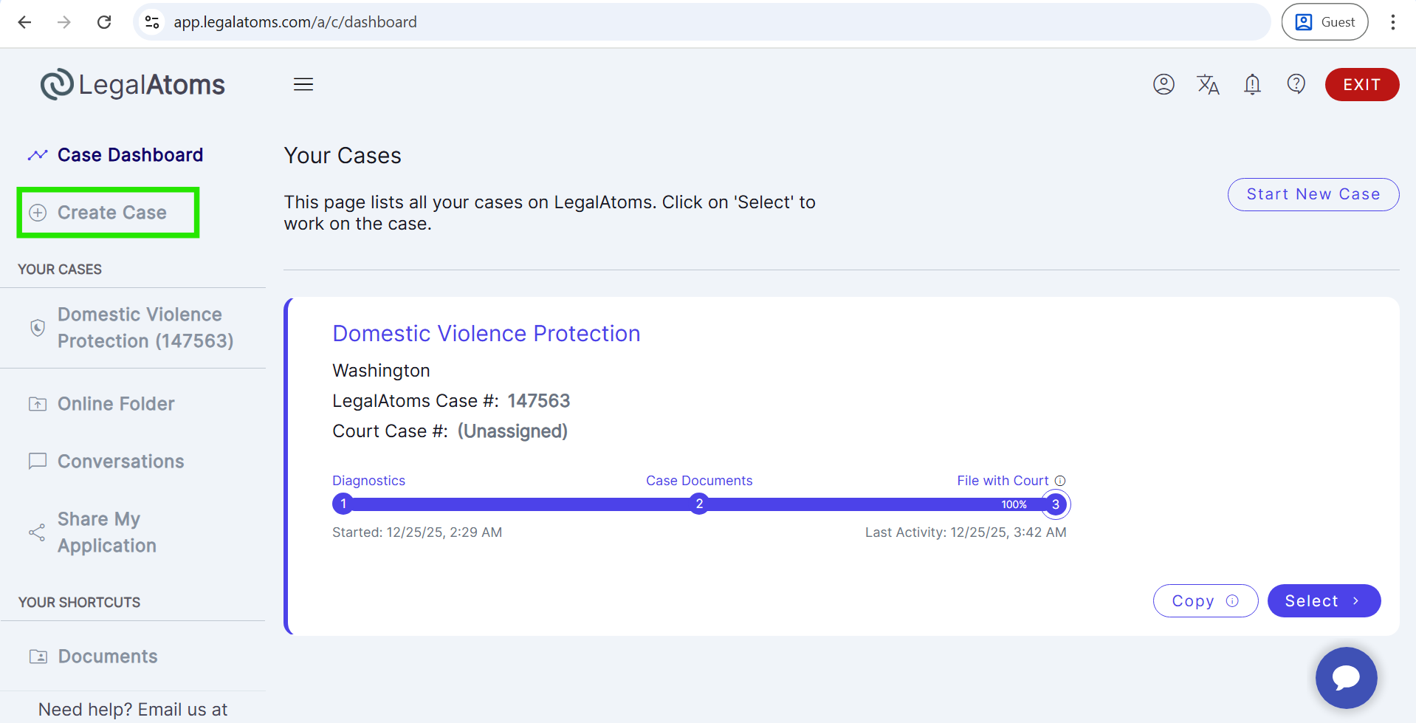The width and height of the screenshot is (1416, 723).
Task: Toggle the hamburger sidebar menu
Action: pos(303,84)
